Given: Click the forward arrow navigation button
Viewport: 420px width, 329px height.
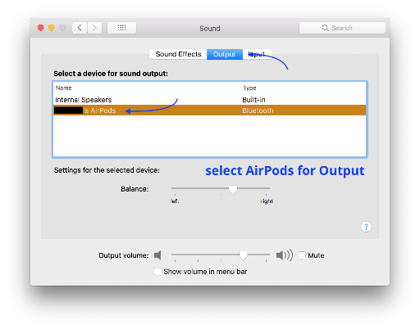Looking at the screenshot, I should 94,28.
